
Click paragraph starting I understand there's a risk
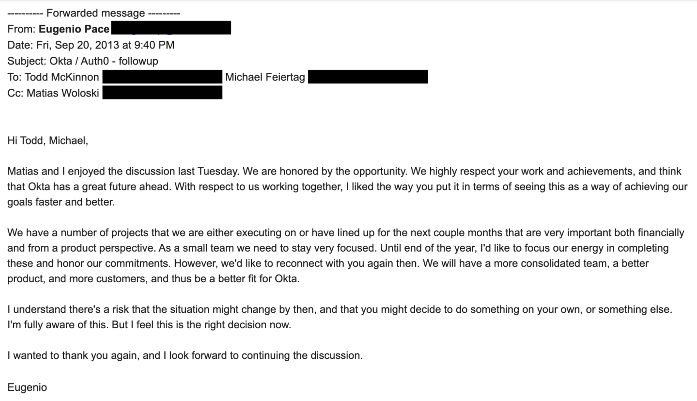(339, 317)
